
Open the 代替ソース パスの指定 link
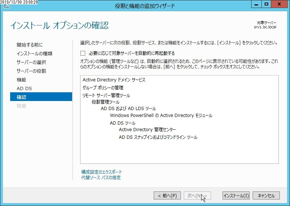pos(101,178)
